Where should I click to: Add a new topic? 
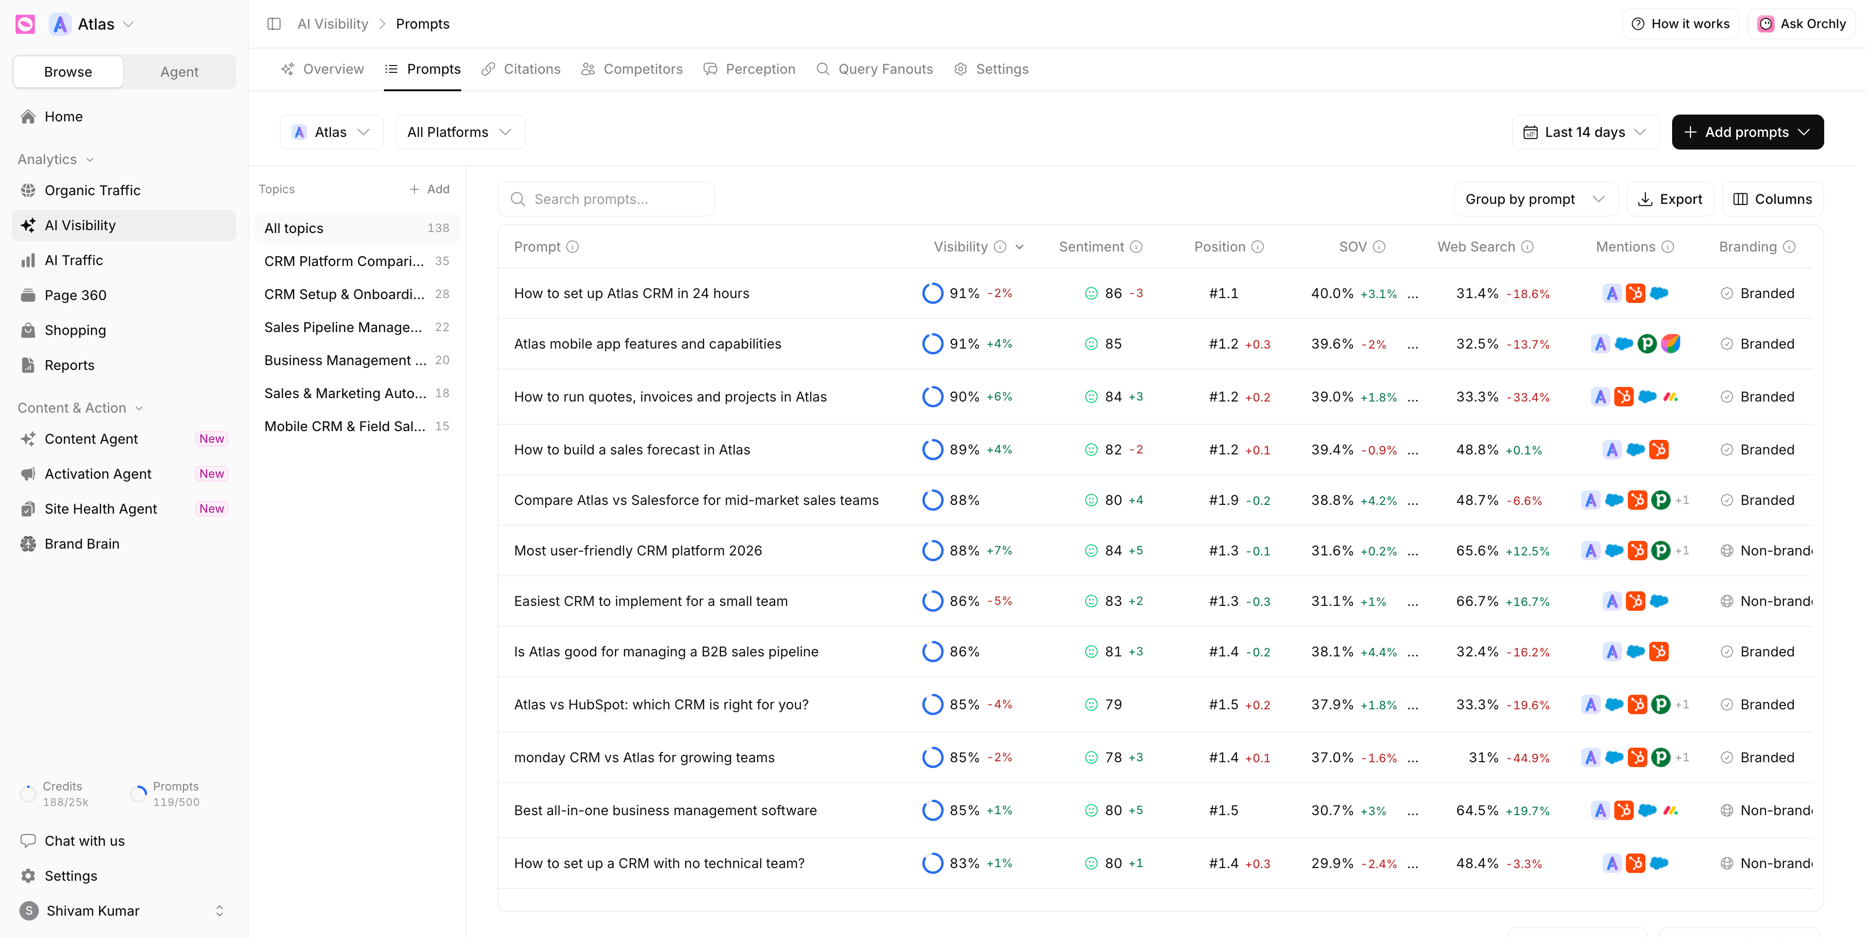[x=430, y=189]
